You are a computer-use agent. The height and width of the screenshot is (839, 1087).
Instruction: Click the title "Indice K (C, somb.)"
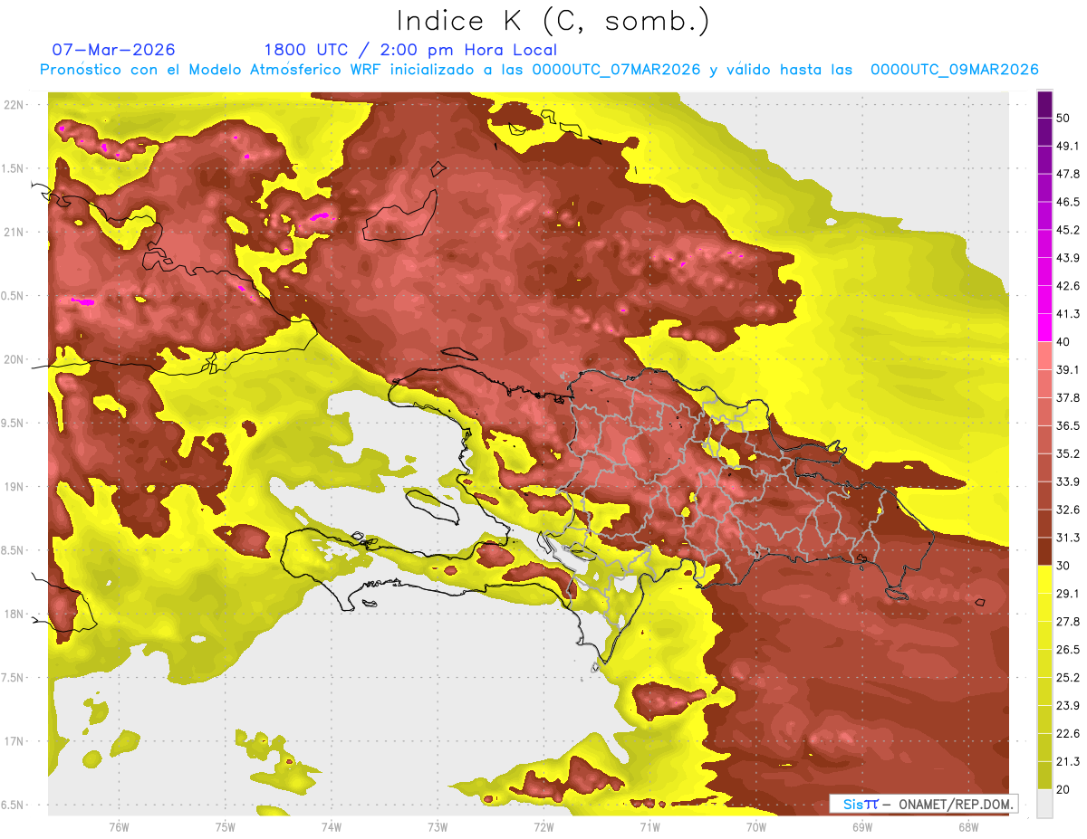[553, 22]
